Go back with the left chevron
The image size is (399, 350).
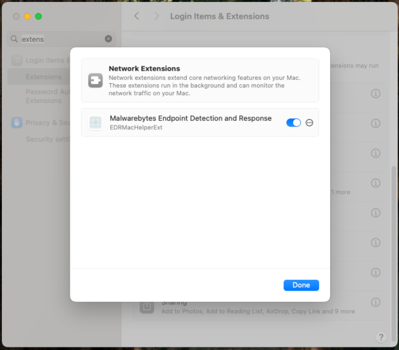(x=137, y=16)
